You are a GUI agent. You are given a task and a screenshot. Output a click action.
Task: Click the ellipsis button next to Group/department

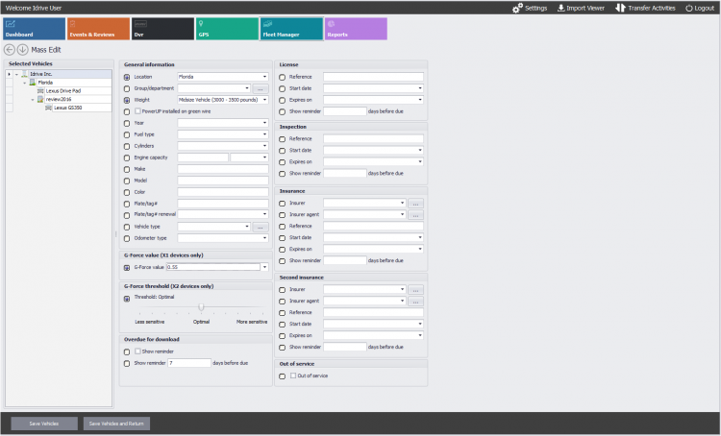[x=261, y=88]
